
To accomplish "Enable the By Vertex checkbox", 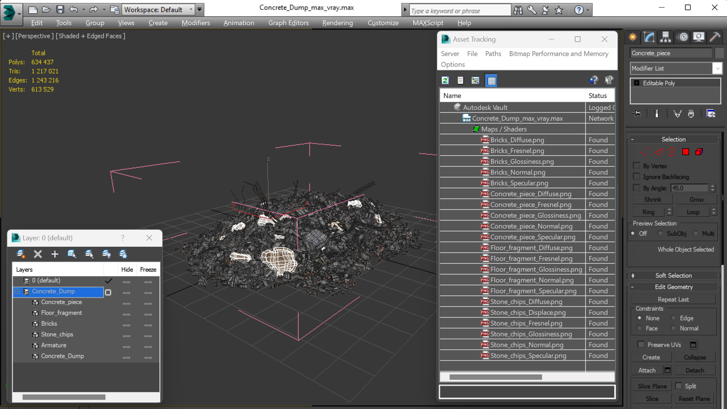I will (637, 166).
